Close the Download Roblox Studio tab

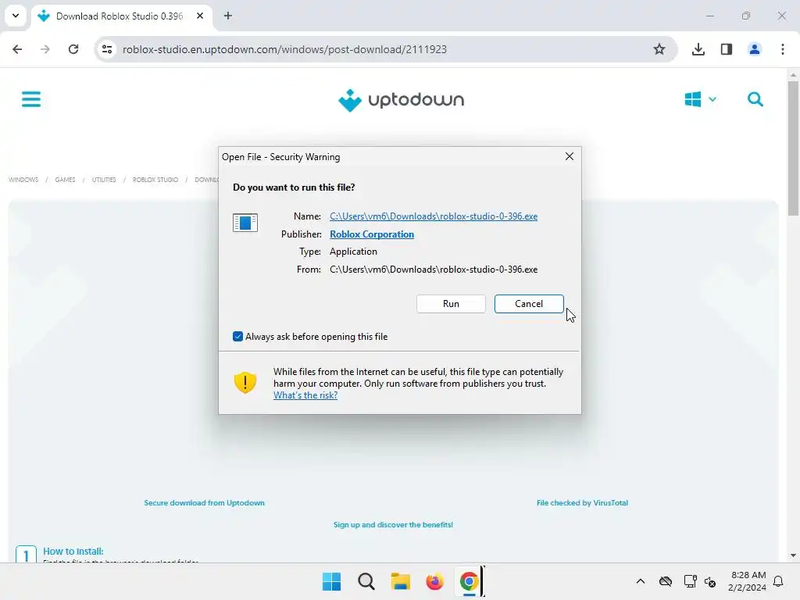200,16
